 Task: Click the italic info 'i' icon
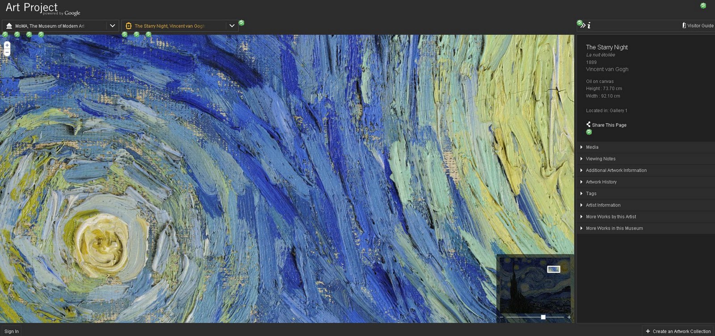(589, 25)
